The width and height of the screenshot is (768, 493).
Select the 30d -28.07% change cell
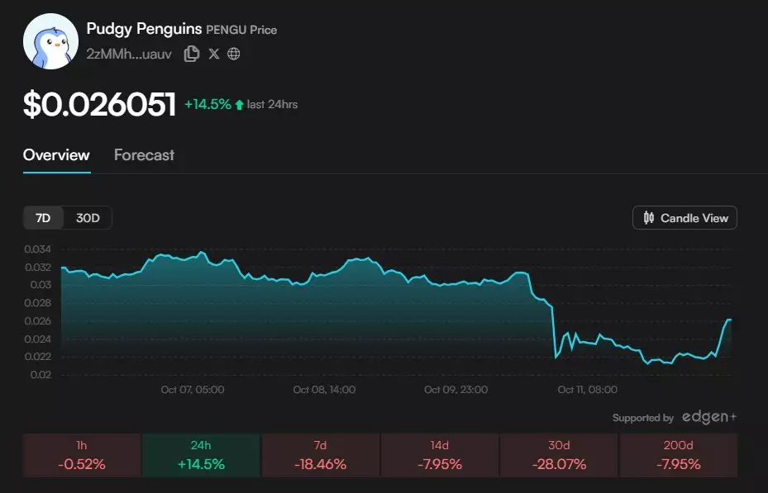558,455
